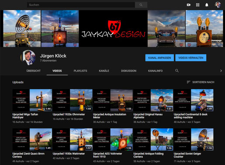Open Upcycled Antique Insulation Meter thumbnail

113,100
